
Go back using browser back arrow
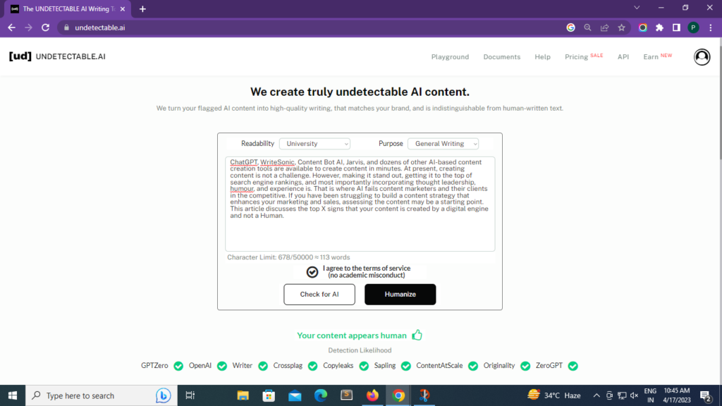[11, 27]
